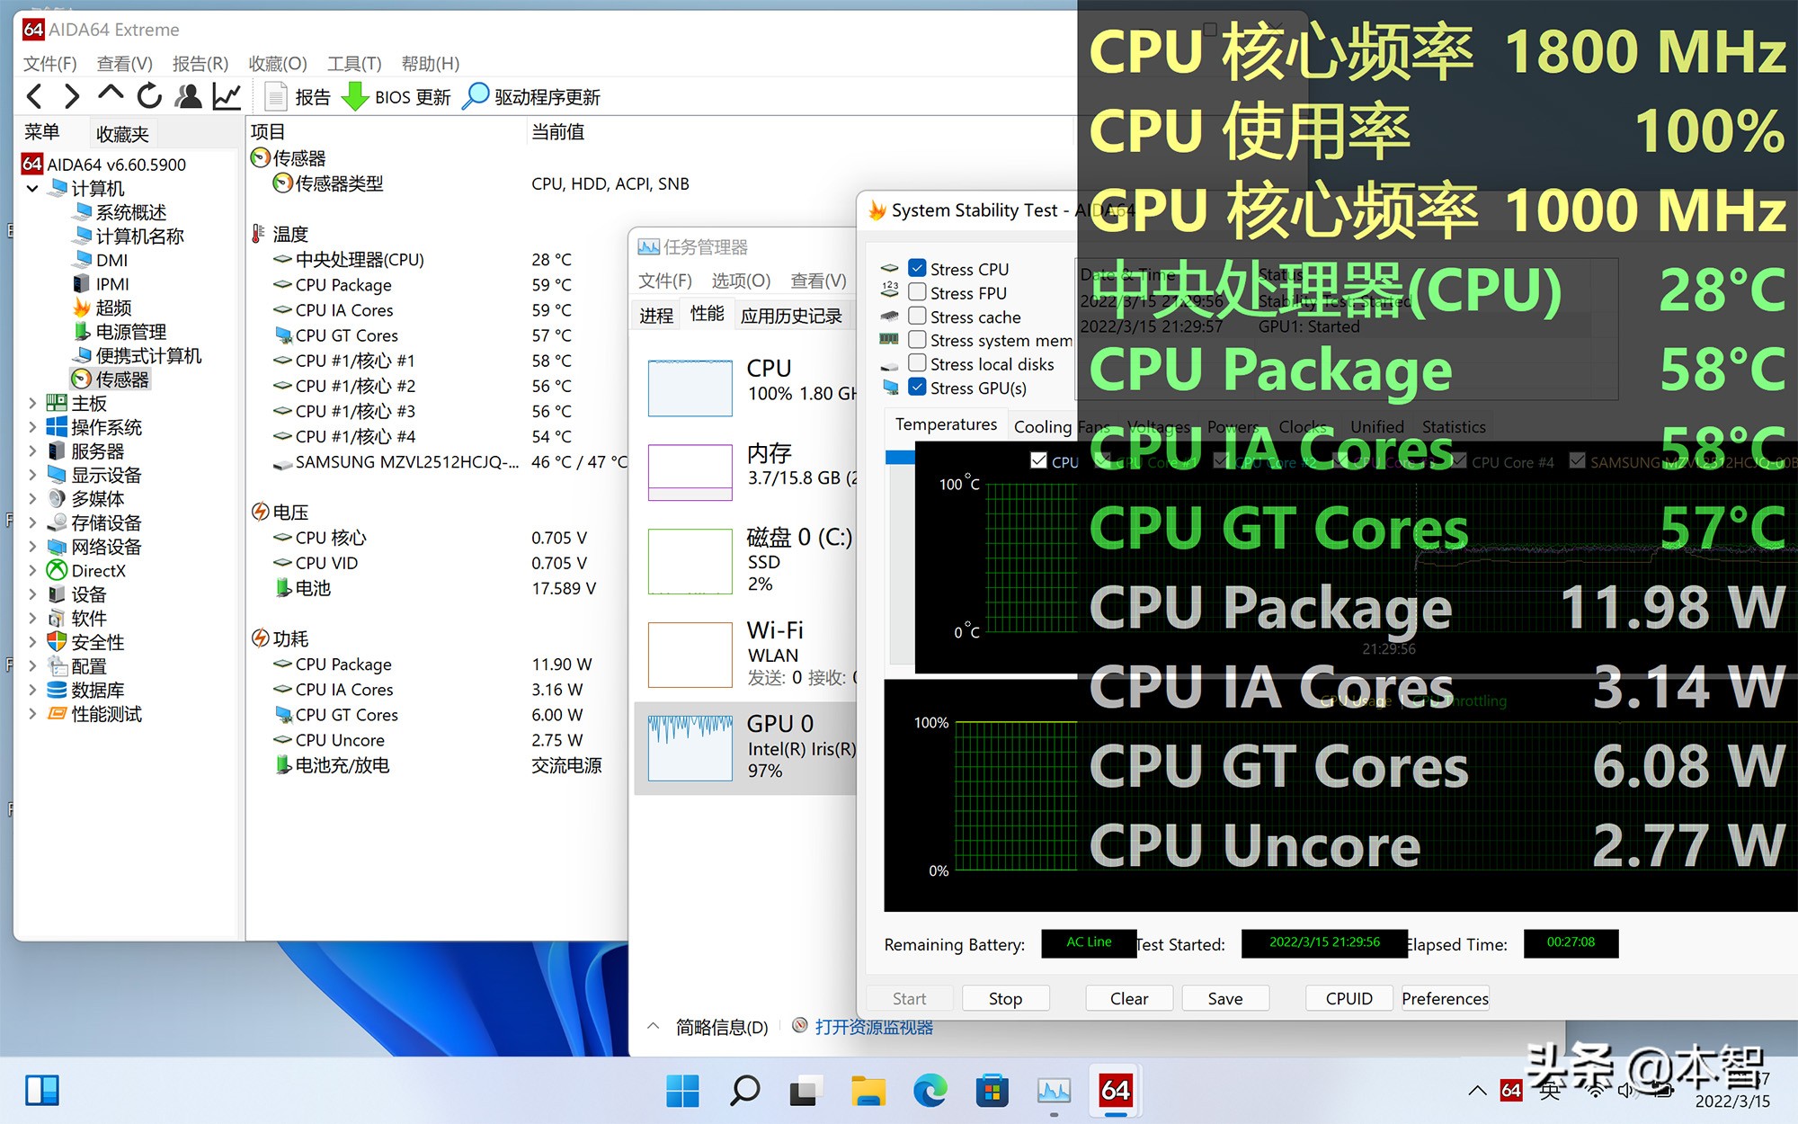Click the Clear button in Stability Test
The width and height of the screenshot is (1798, 1124).
pyautogui.click(x=1129, y=998)
